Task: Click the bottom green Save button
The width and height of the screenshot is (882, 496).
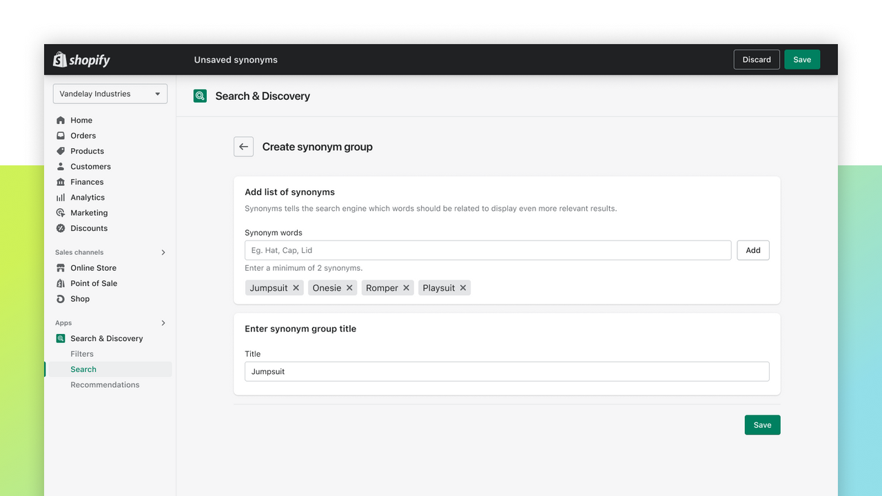Action: [762, 425]
